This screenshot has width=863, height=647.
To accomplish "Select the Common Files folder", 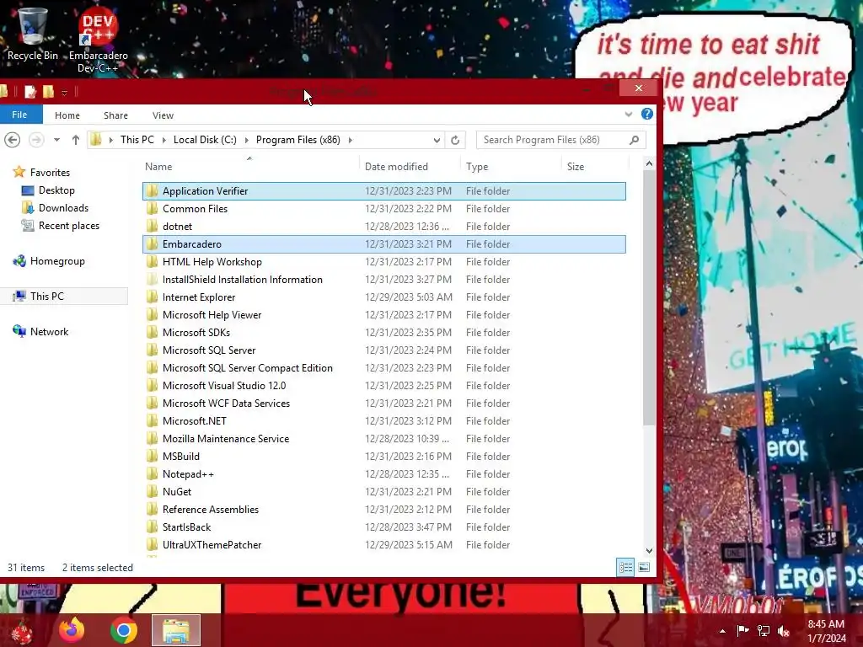I will click(383, 209).
